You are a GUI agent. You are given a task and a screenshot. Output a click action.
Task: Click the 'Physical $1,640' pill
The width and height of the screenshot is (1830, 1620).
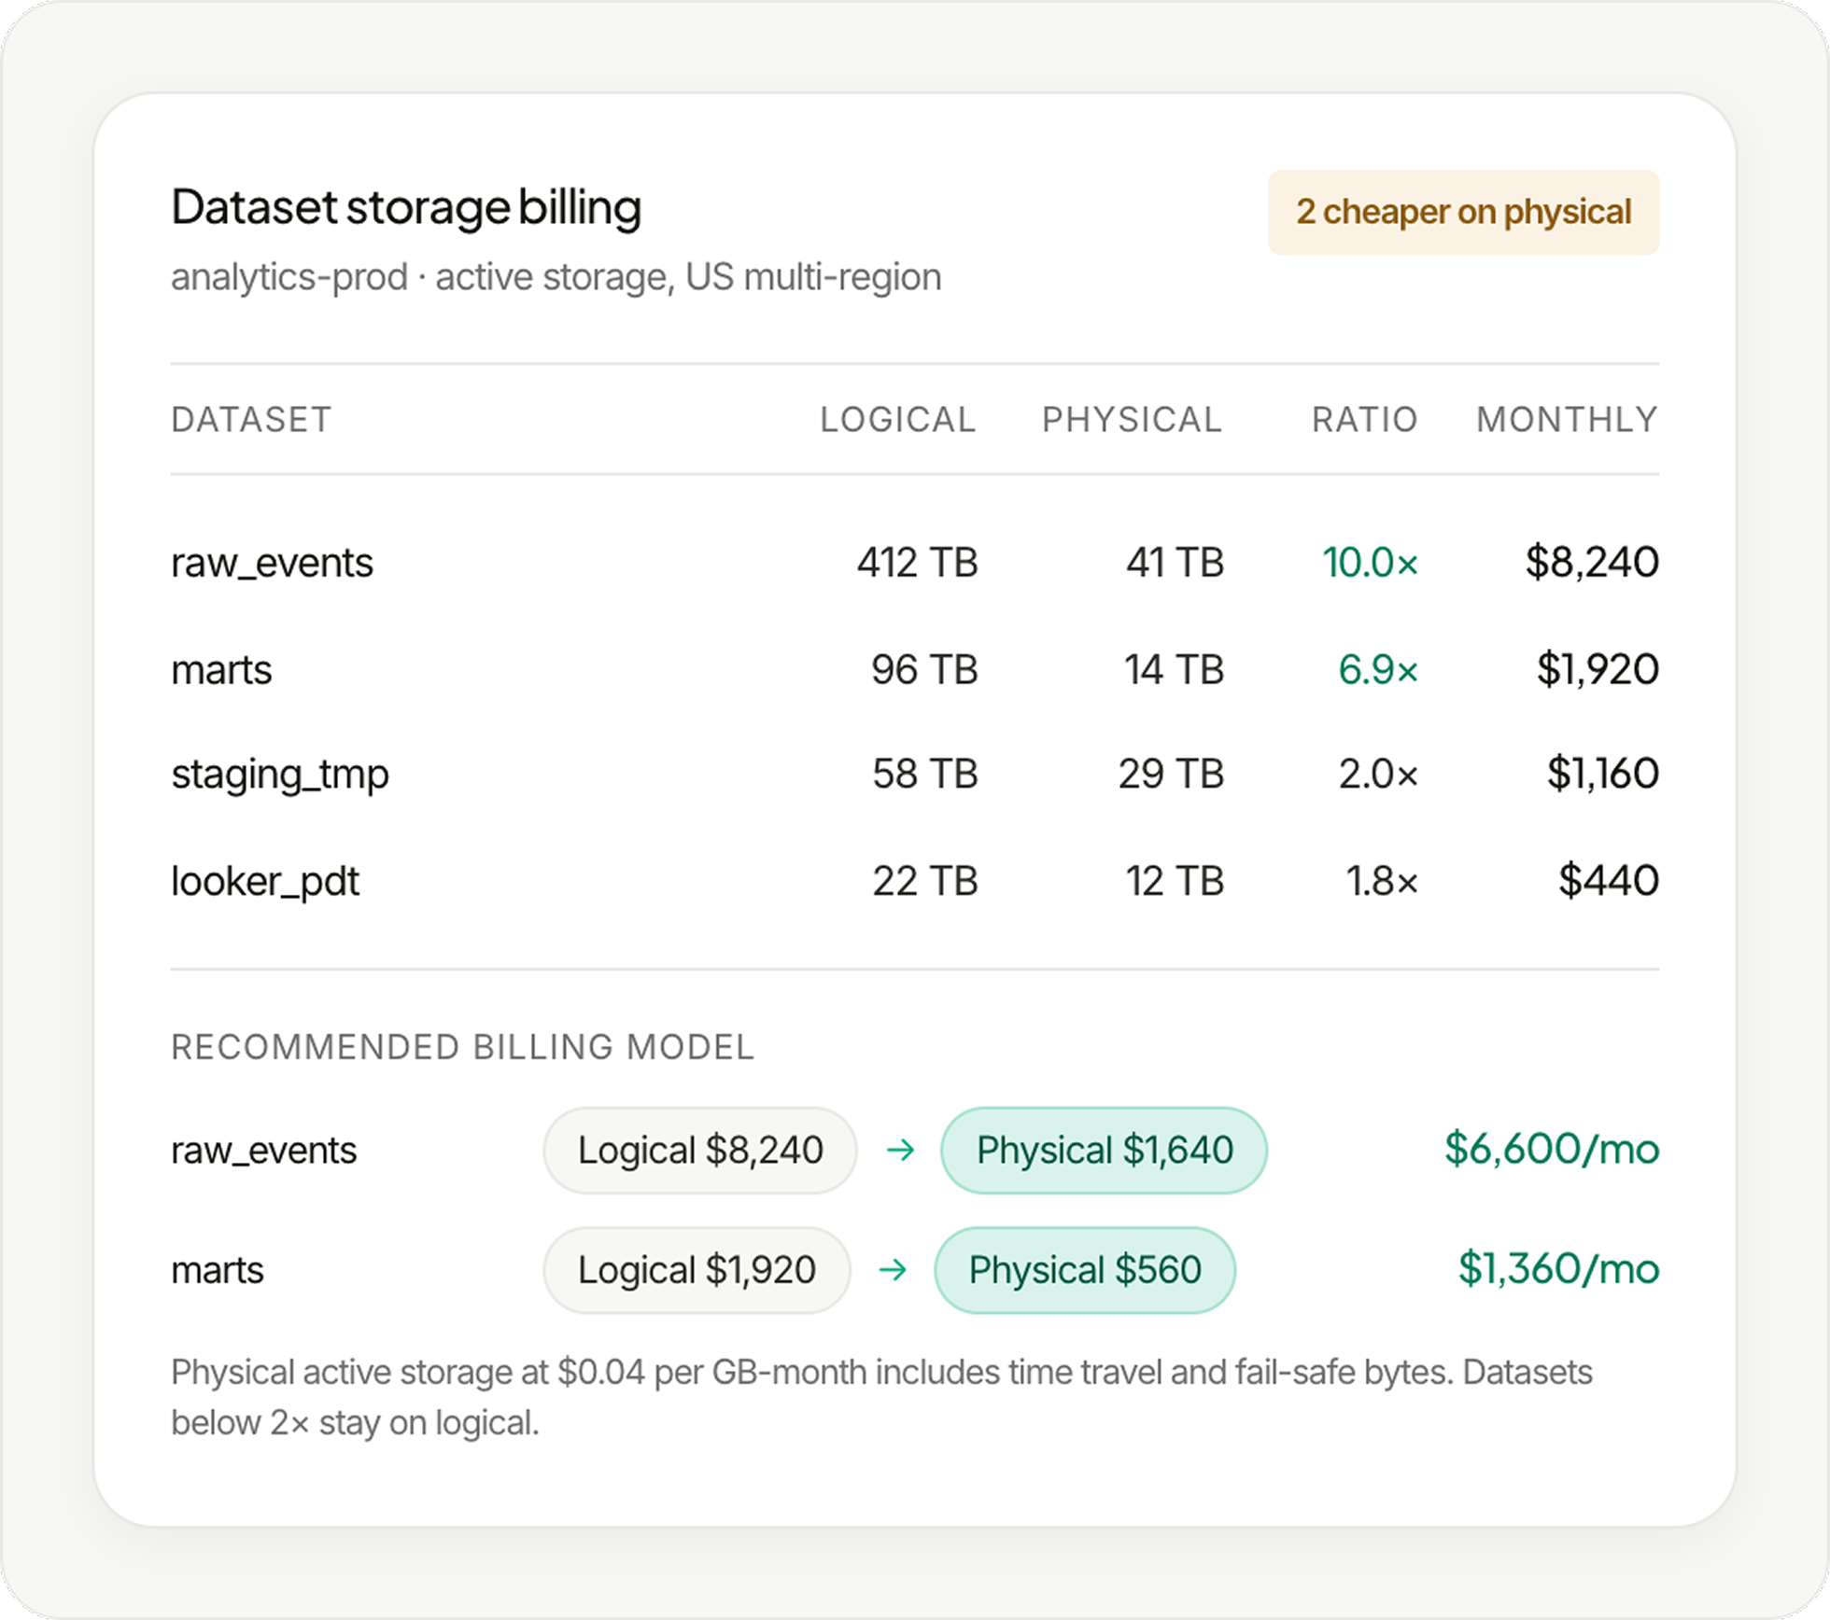pos(1104,1150)
